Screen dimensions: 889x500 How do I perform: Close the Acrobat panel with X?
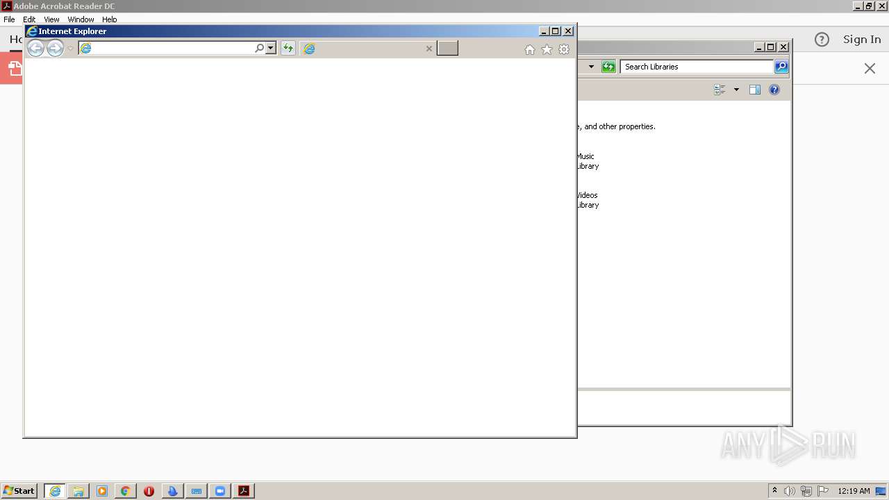870,68
